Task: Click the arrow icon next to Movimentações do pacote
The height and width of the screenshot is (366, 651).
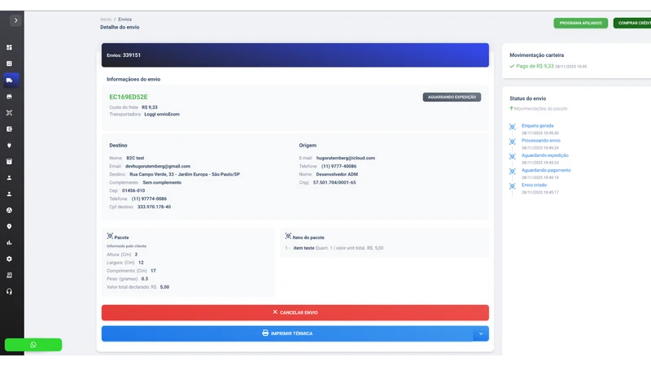Action: (x=512, y=109)
